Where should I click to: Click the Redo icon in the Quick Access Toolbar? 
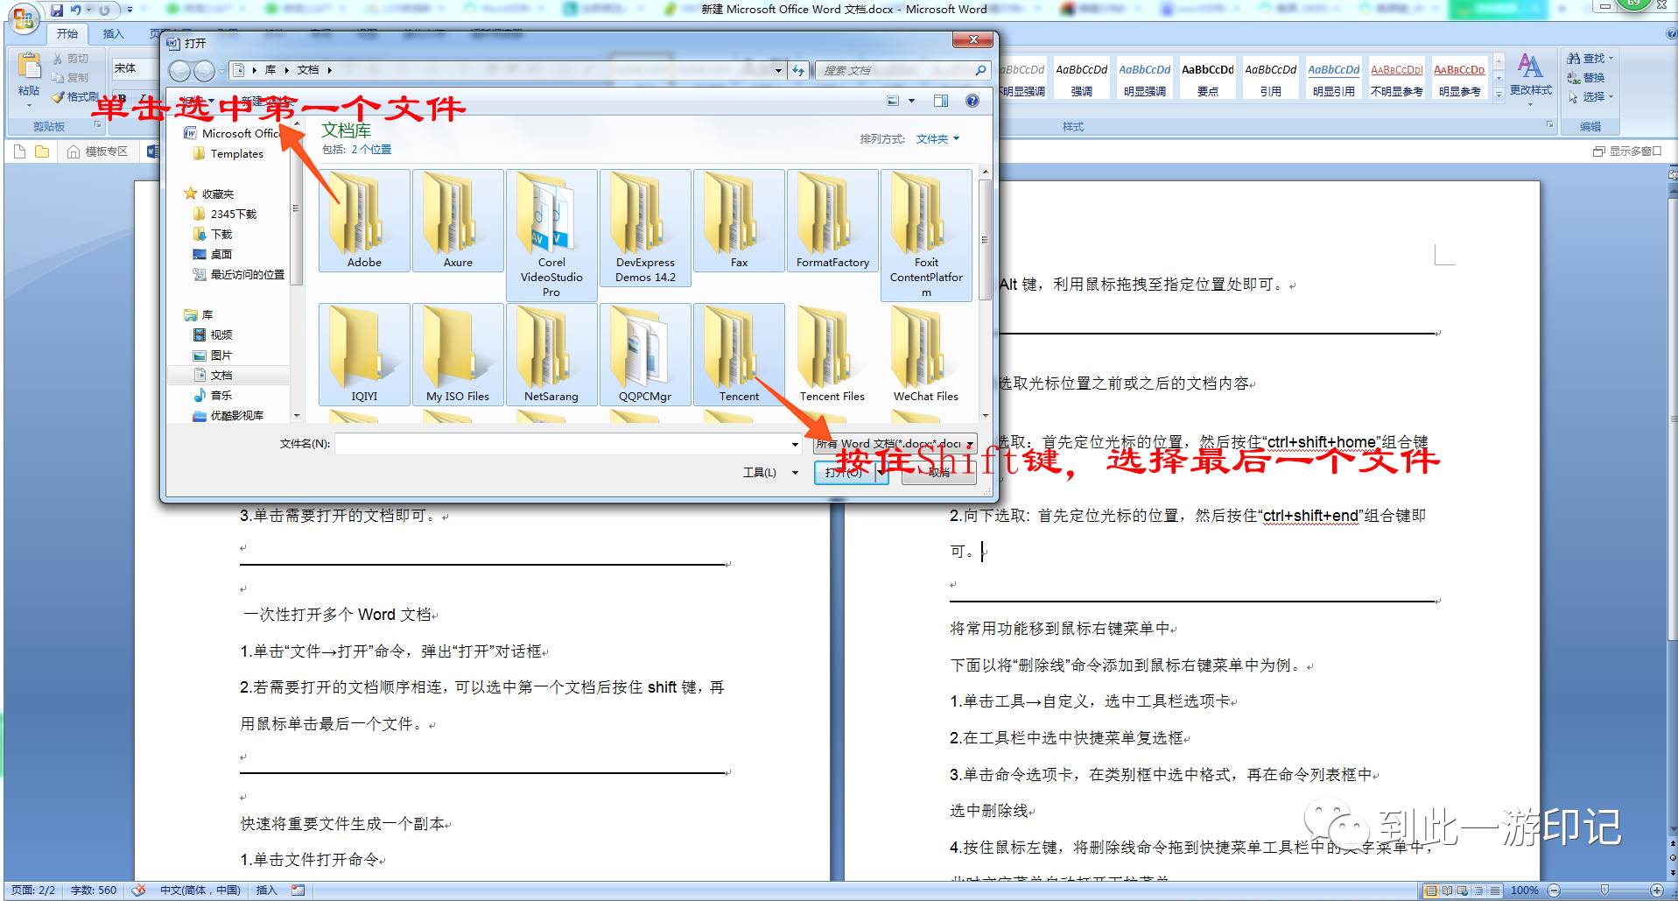coord(104,10)
